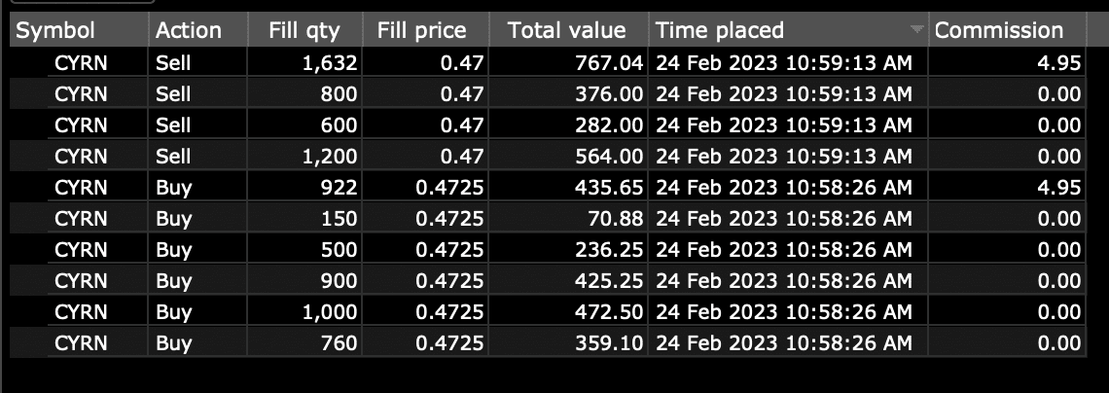Click the 425.25 total value cell
Screen dimensions: 1109x393
[611, 281]
